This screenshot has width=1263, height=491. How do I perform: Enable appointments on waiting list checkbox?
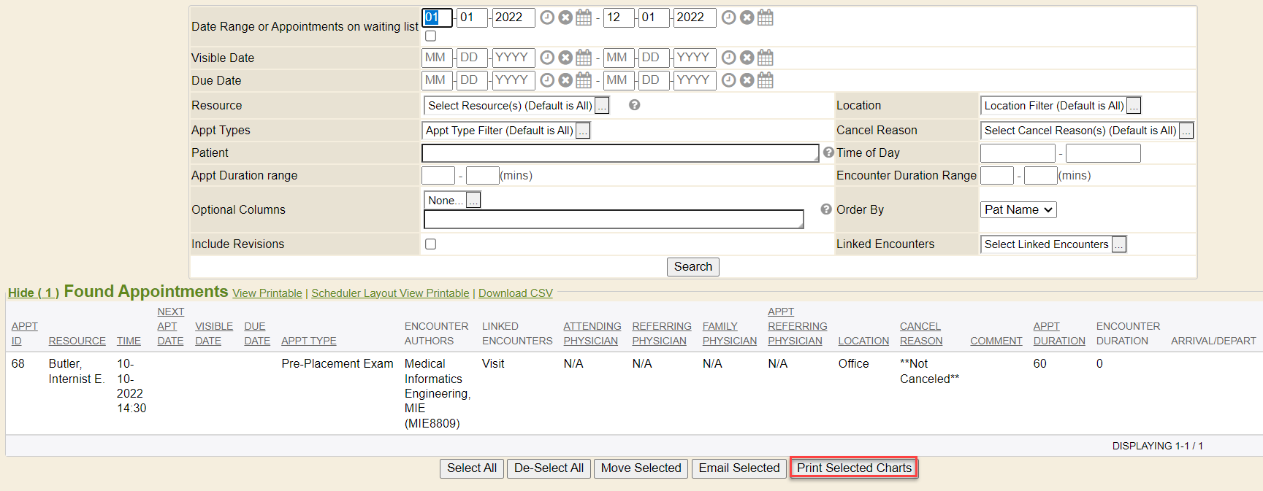tap(431, 36)
